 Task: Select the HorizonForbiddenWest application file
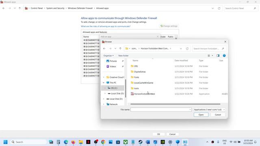(x=145, y=94)
